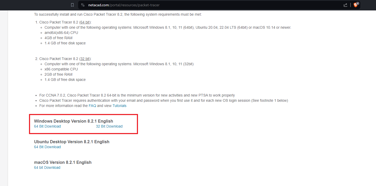Click "macOS Version 8.2.1 English" heading
This screenshot has height=186, width=376.
click(63, 162)
